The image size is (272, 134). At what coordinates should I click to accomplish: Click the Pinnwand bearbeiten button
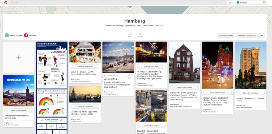pos(247,35)
